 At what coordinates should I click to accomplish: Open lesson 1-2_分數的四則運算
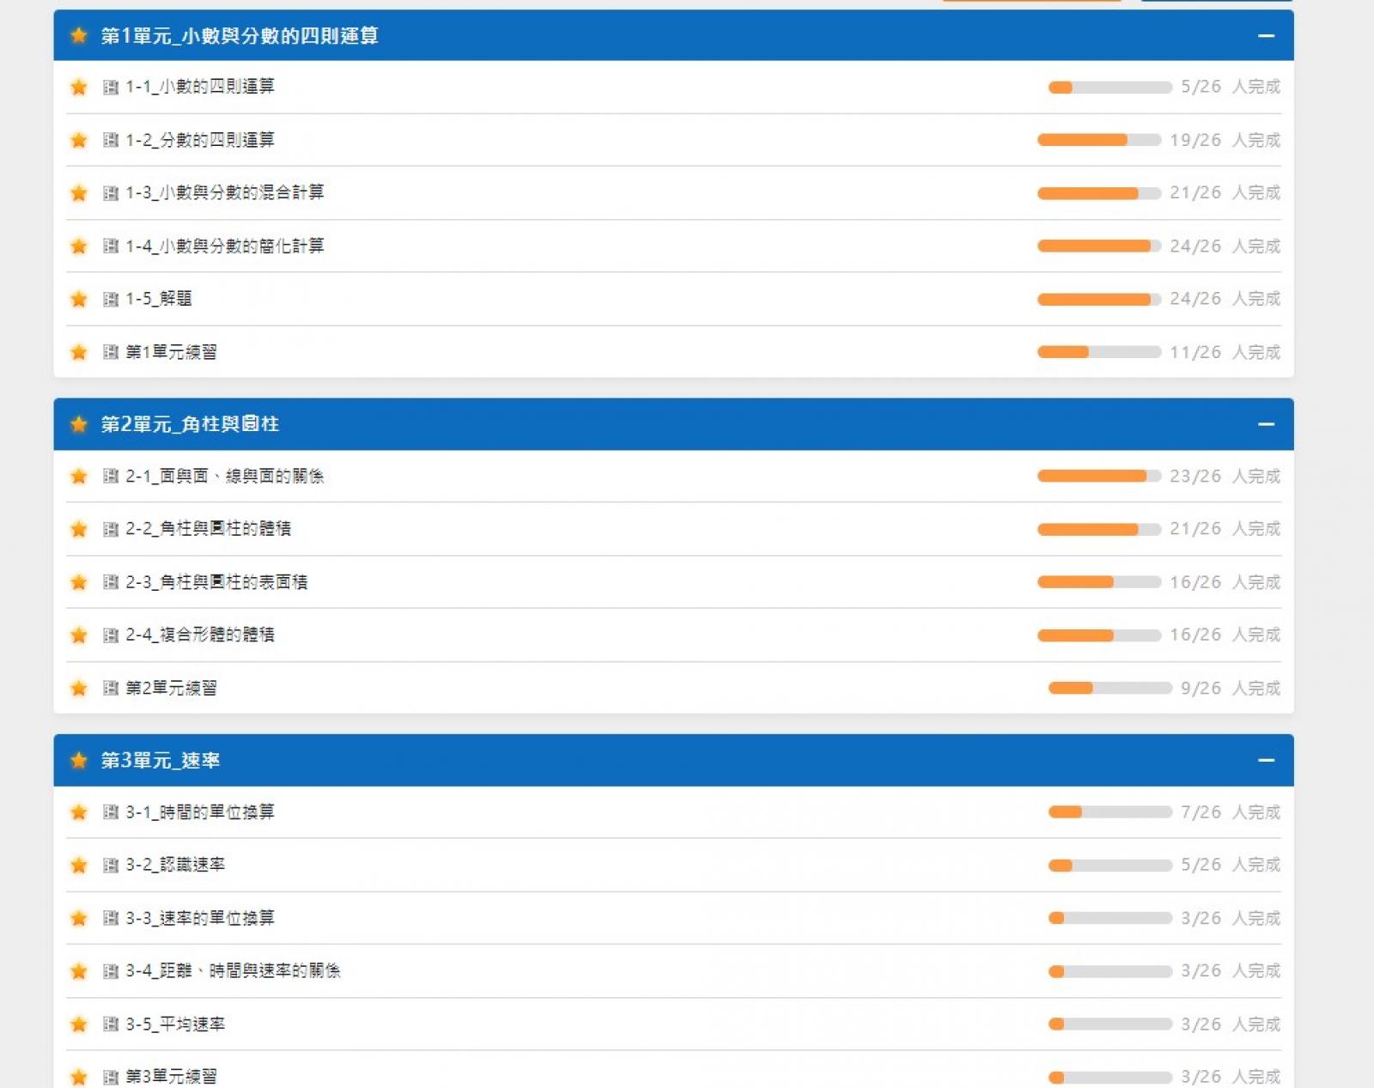click(x=199, y=140)
